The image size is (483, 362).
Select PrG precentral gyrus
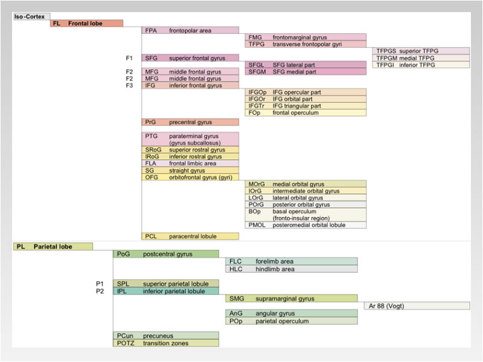[190, 122]
